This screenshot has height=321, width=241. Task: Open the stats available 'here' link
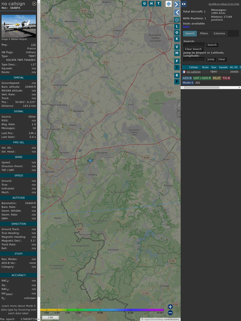point(186,27)
